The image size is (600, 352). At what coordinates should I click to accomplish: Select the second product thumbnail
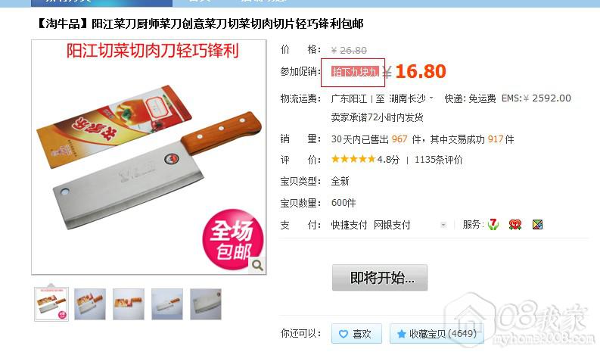[90, 304]
